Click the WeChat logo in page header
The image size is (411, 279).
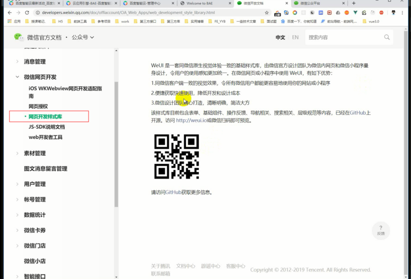pos(18,37)
